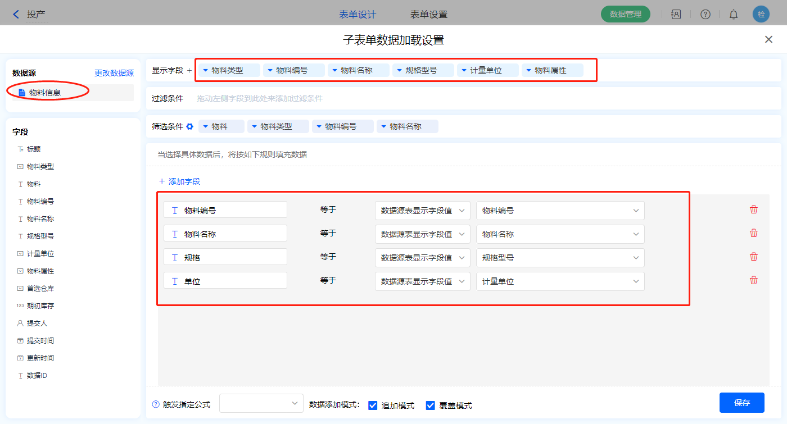The height and width of the screenshot is (424, 787).
Task: Click the 保存 button
Action: (x=741, y=403)
